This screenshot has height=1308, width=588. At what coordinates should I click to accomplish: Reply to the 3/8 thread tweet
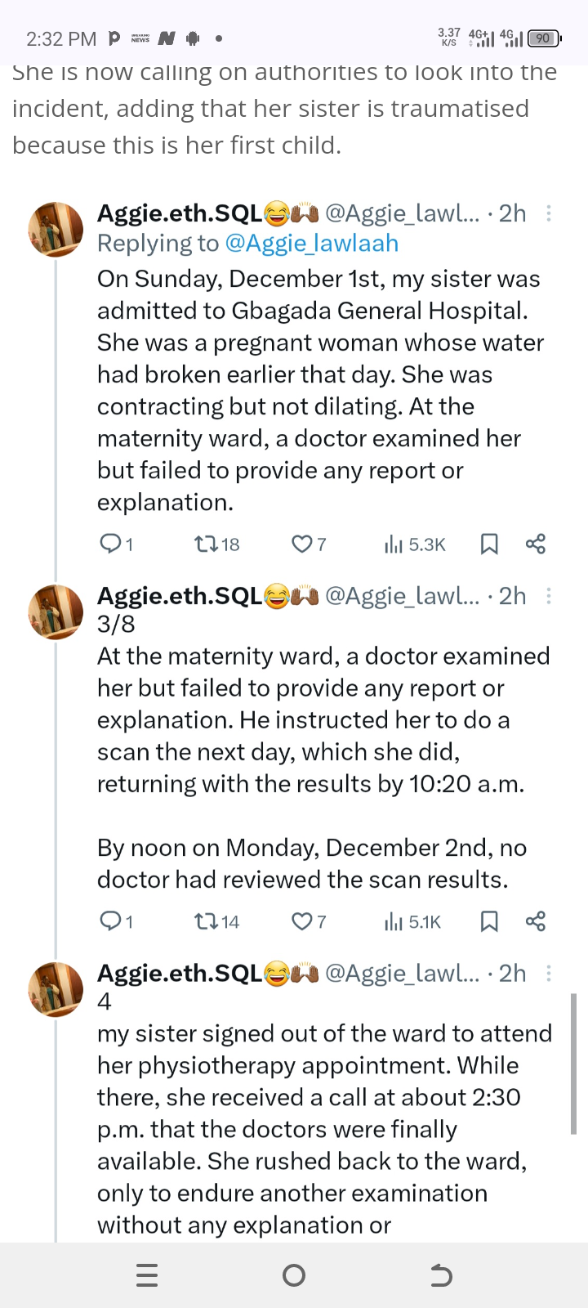coord(110,921)
